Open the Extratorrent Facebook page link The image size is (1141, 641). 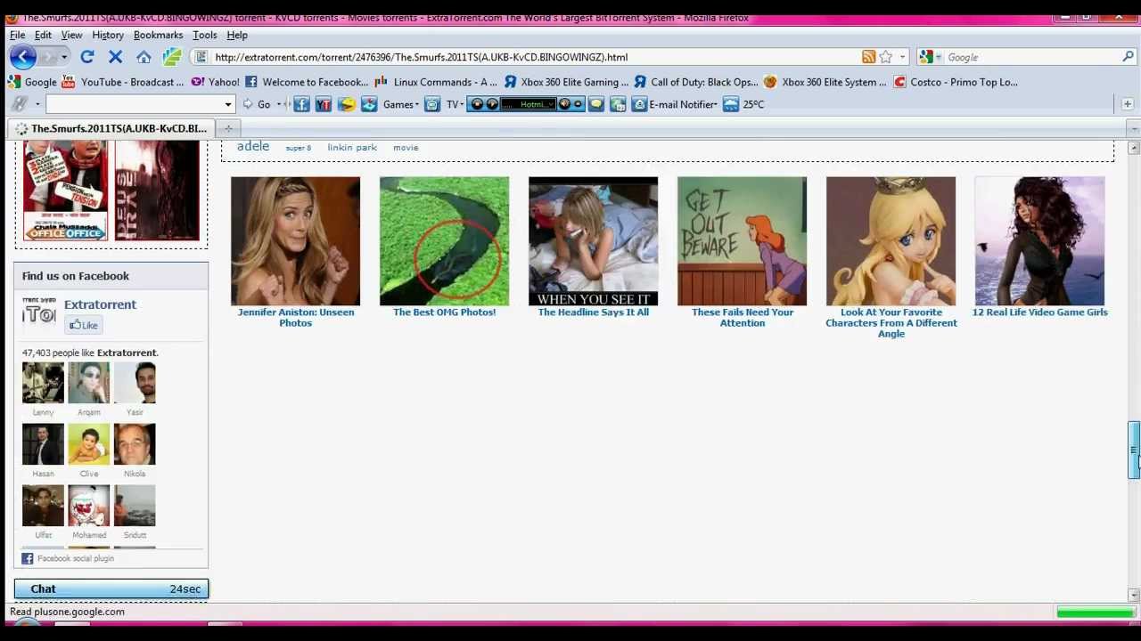point(100,304)
